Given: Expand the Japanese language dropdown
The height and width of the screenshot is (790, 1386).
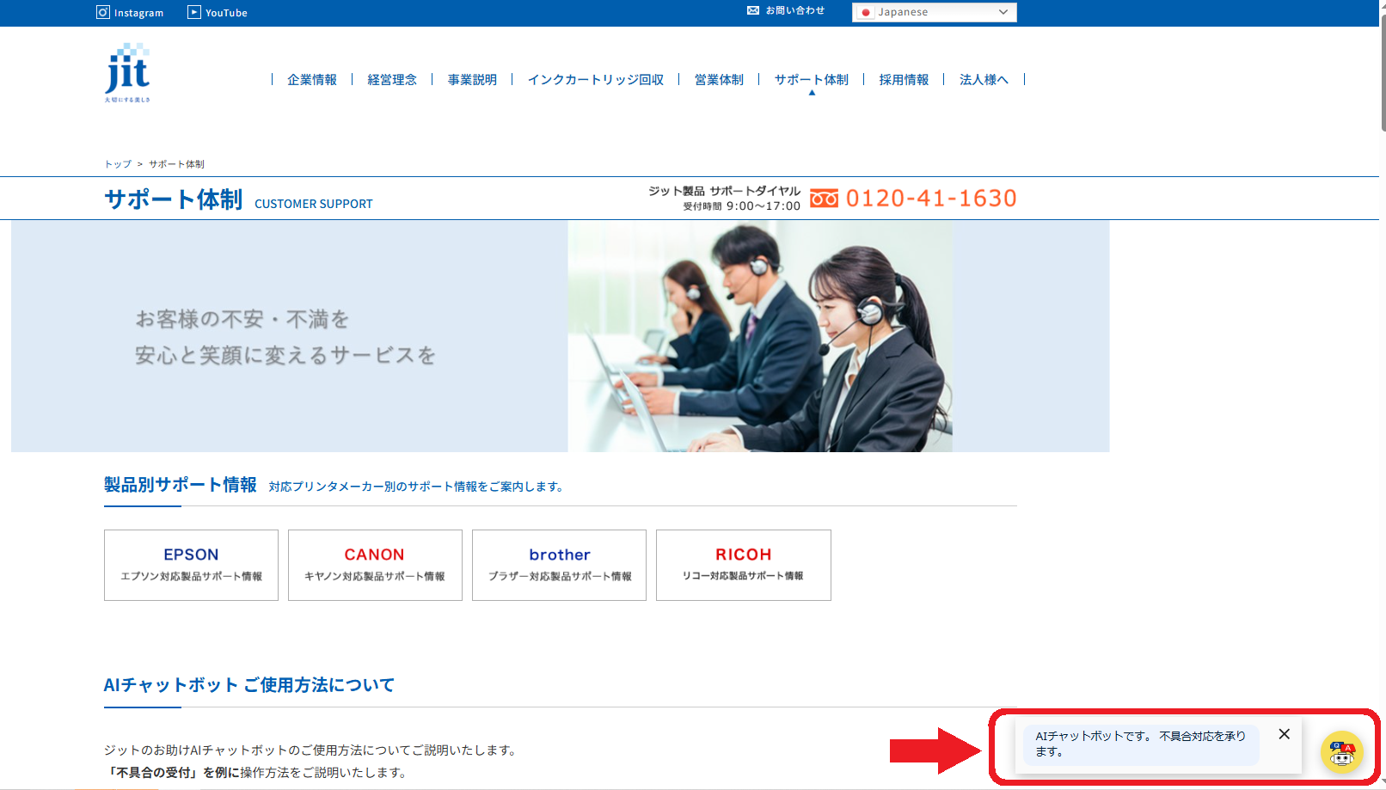Looking at the screenshot, I should pos(1003,12).
